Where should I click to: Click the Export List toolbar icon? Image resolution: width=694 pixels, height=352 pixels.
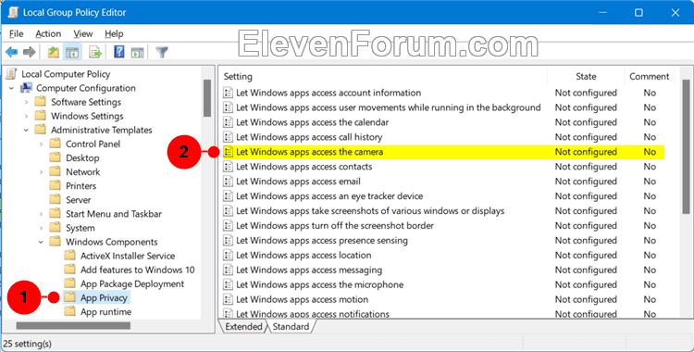pos(95,52)
